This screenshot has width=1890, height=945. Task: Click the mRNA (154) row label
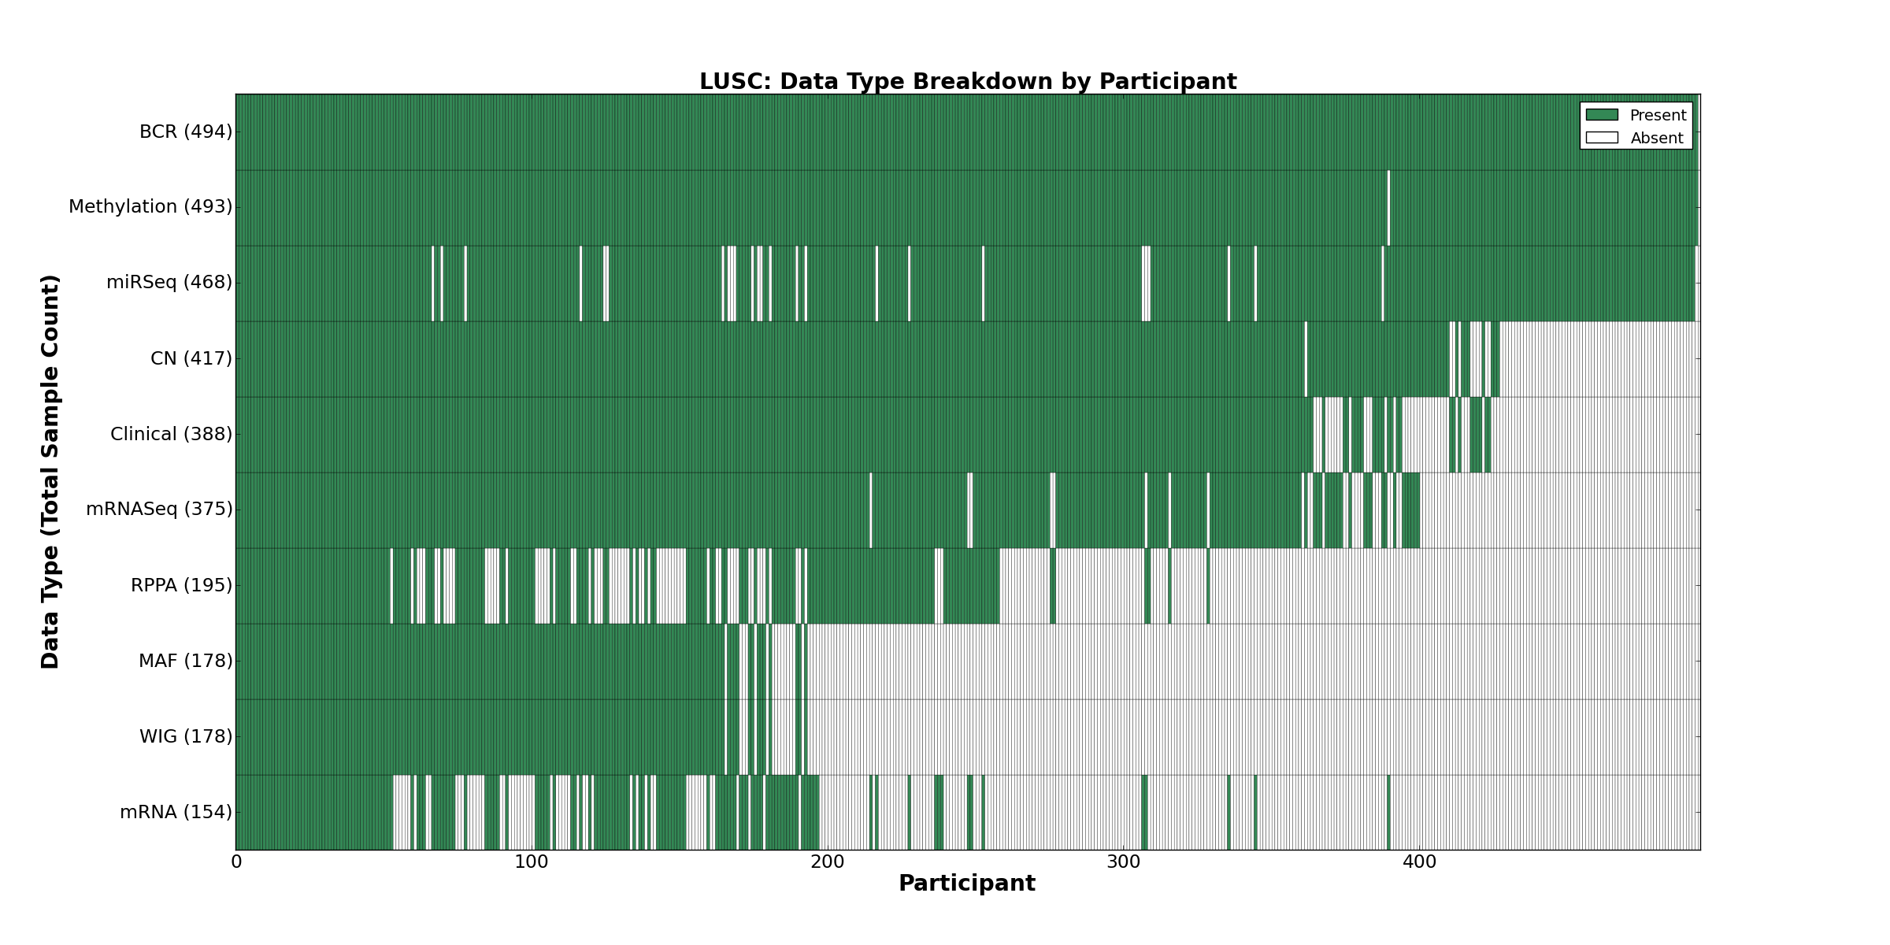tap(176, 812)
